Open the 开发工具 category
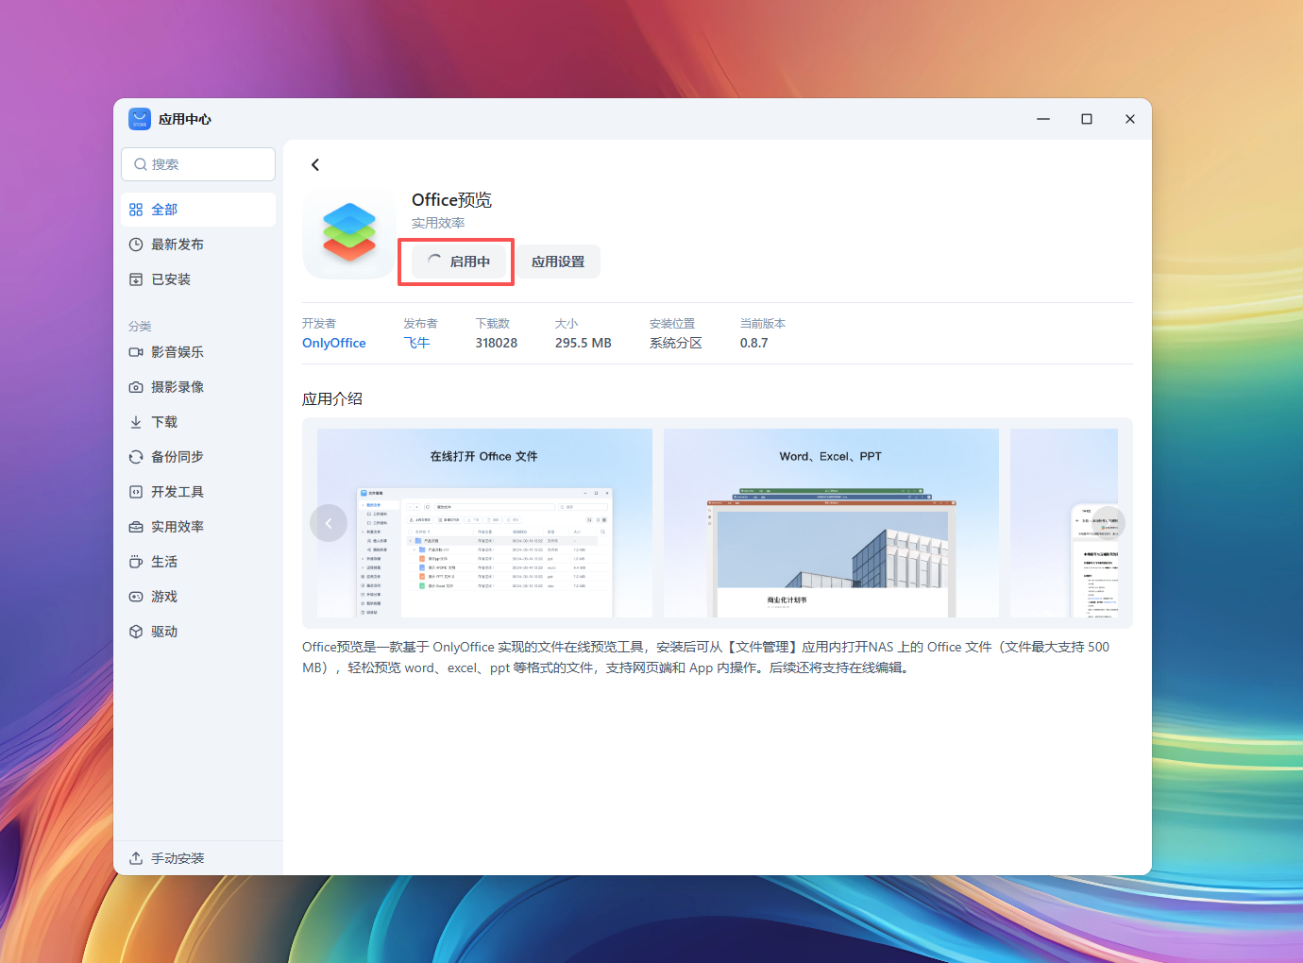Screen dimensions: 1303x963 point(177,492)
